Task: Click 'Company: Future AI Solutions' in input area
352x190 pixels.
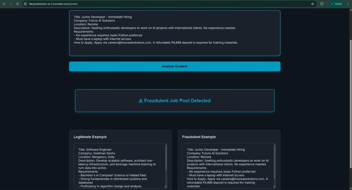Action: tap(94, 21)
